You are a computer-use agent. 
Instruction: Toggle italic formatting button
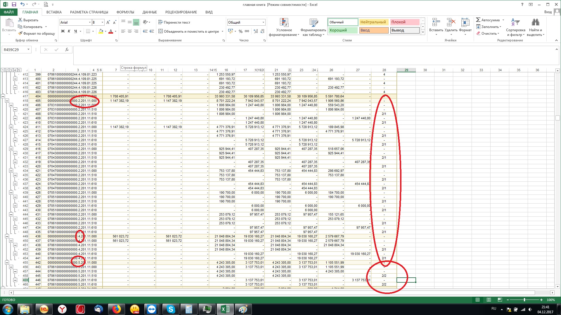pyautogui.click(x=69, y=31)
